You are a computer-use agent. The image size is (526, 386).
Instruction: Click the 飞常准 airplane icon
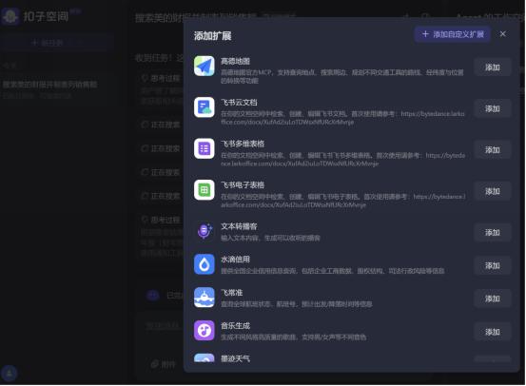(205, 298)
